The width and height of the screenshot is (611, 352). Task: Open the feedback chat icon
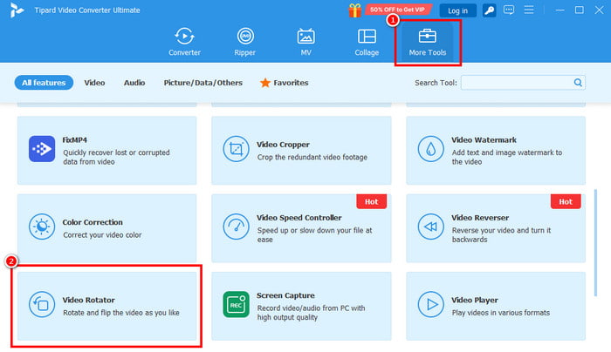coord(509,10)
